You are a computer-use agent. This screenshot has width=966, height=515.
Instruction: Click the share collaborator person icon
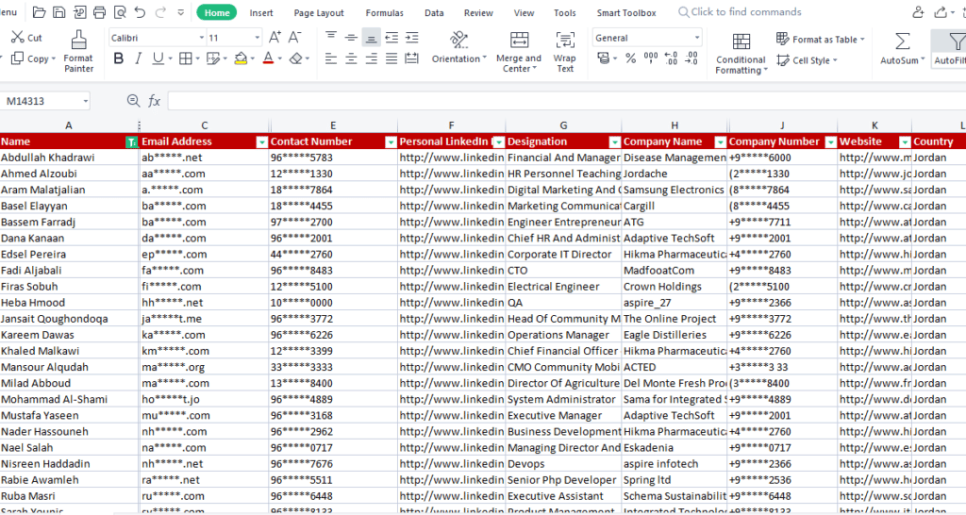pos(918,12)
